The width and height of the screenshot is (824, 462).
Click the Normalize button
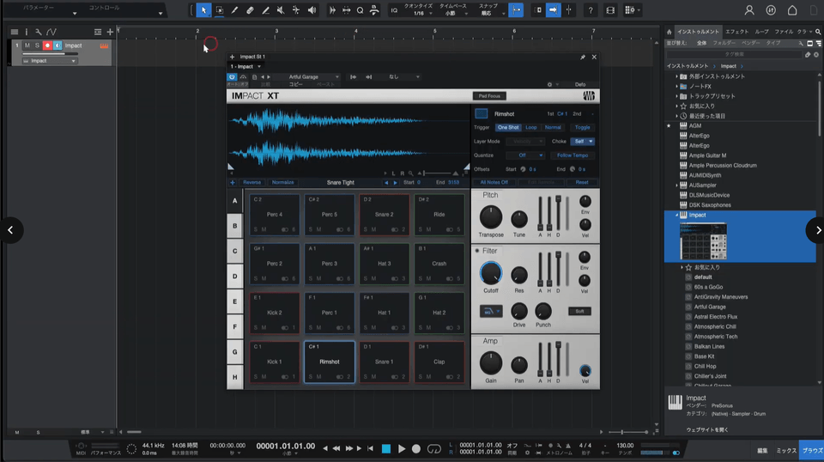point(282,182)
